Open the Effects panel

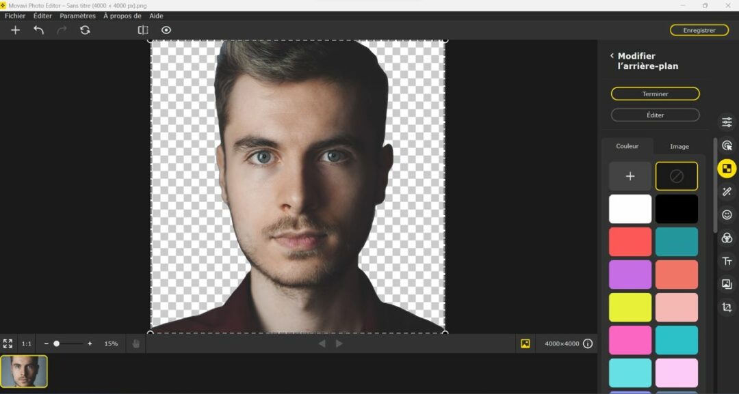[727, 238]
